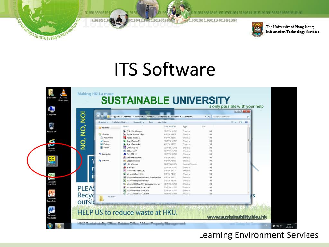
Task: Open the Recycle Bin desktop icon
Action: [x=51, y=127]
